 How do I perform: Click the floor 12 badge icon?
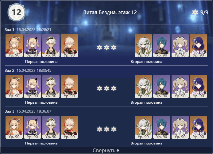tap(17, 12)
